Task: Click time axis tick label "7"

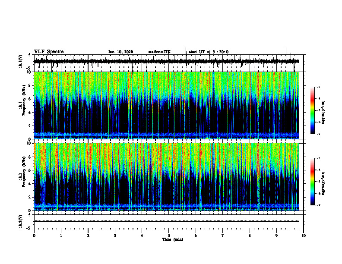Action: (x=223, y=236)
